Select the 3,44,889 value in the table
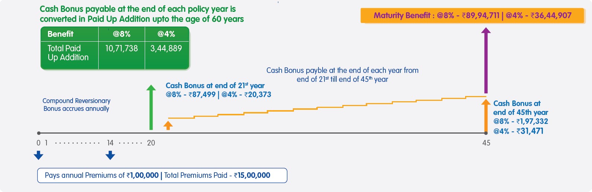This screenshot has width=592, height=192. 166,48
